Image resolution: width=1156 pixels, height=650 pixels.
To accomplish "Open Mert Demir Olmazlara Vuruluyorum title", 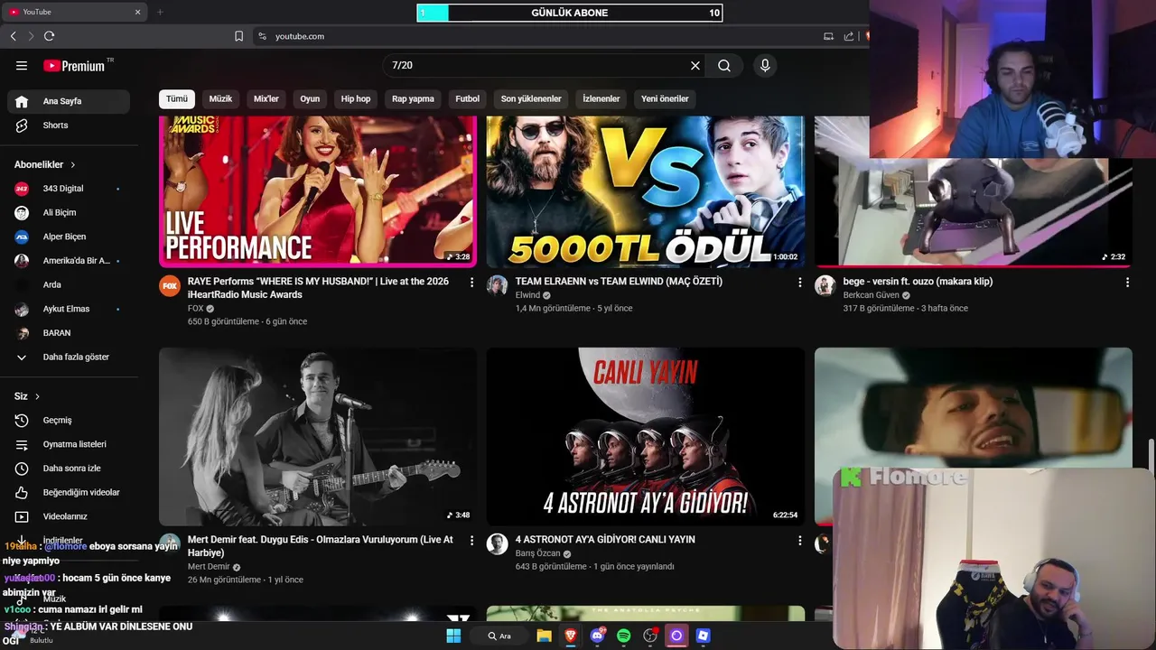I will (x=321, y=546).
